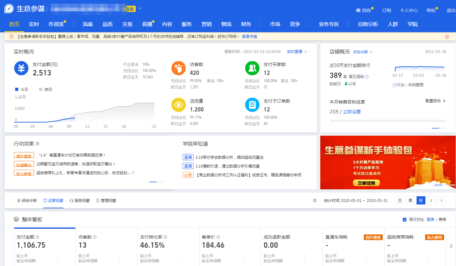The width and height of the screenshot is (456, 266).
Task: Click the 行动效果 carousel page indicator
Action: tap(156, 182)
